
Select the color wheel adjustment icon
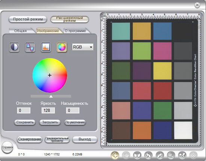[x=62, y=47]
